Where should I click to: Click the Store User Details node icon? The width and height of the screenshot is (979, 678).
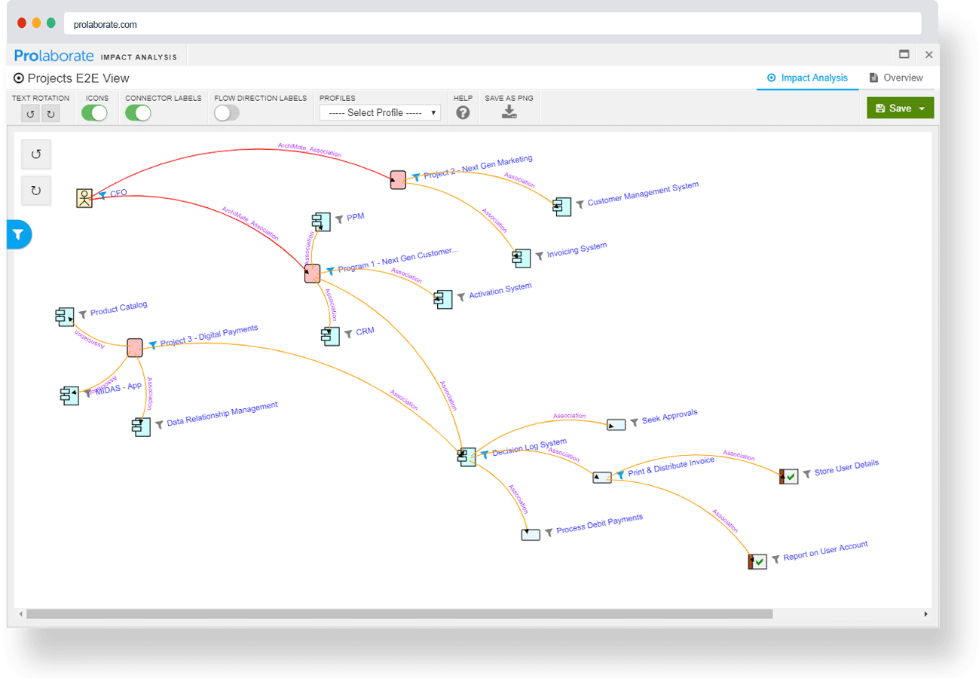pyautogui.click(x=788, y=476)
